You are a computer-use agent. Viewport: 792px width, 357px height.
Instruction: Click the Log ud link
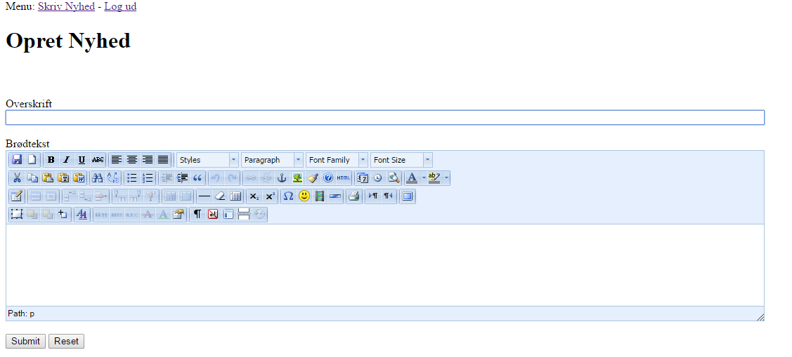click(x=120, y=6)
